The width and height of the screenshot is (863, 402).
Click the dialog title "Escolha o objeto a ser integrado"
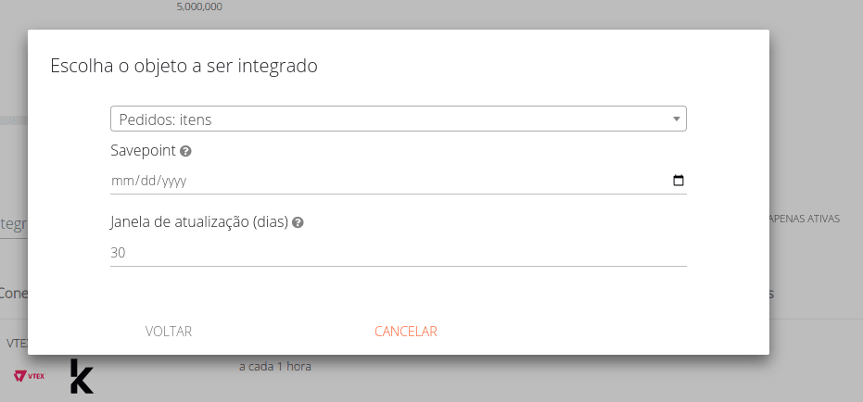[x=184, y=66]
